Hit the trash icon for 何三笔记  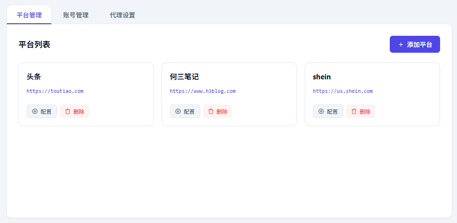[x=211, y=111]
